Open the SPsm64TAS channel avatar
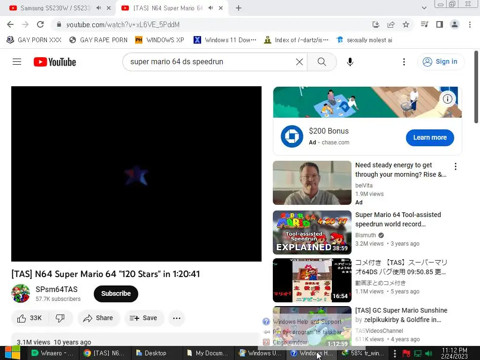 click(21, 293)
